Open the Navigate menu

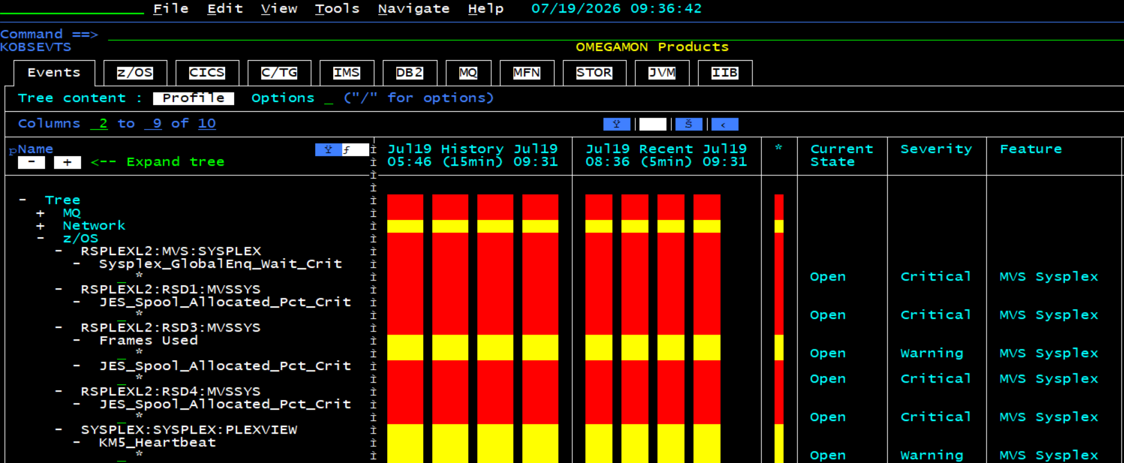414,8
